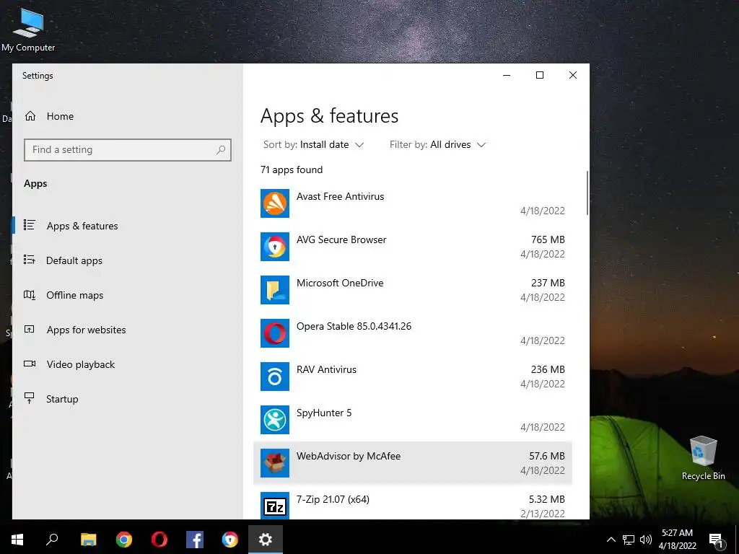Minimize the Settings window
739x554 pixels.
pyautogui.click(x=507, y=75)
